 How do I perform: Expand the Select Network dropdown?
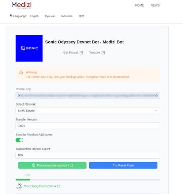tap(88, 111)
